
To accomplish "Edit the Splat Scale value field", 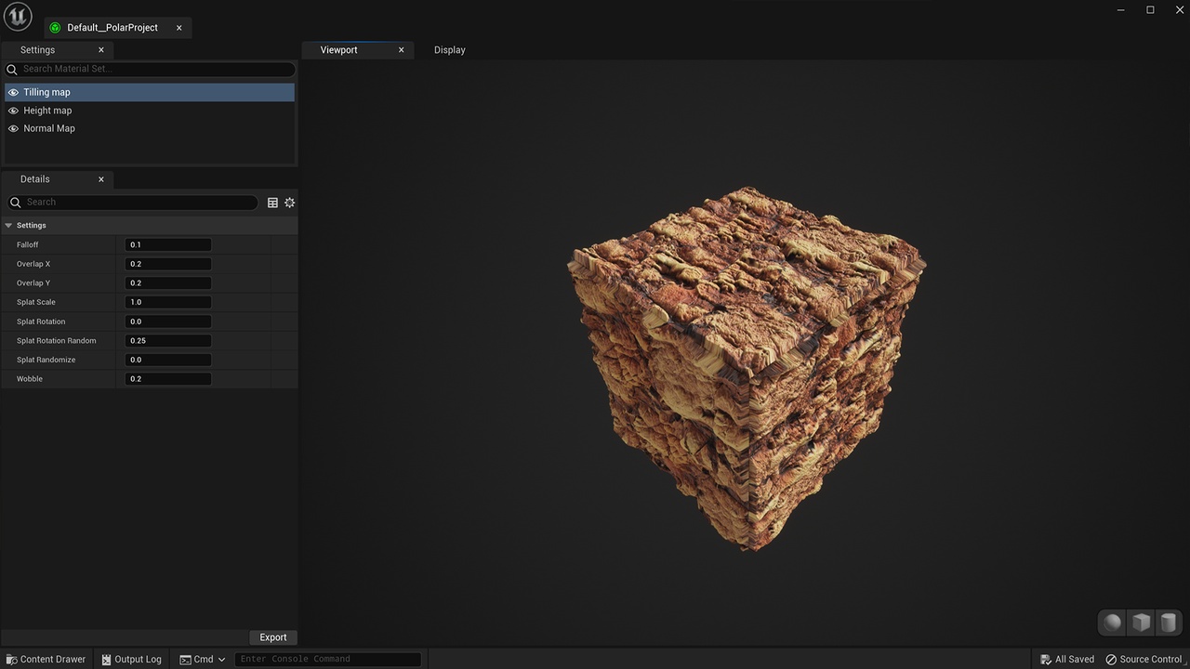I will (x=168, y=302).
